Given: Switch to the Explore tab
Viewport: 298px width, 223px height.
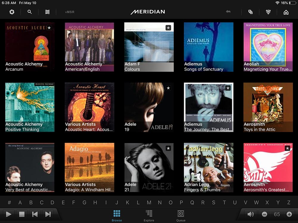Looking at the screenshot, I should point(149,216).
